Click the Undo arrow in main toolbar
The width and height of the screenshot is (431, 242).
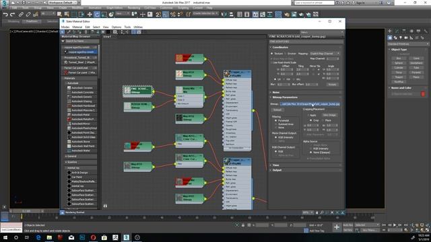click(5, 14)
